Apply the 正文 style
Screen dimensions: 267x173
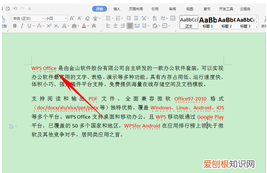189,22
